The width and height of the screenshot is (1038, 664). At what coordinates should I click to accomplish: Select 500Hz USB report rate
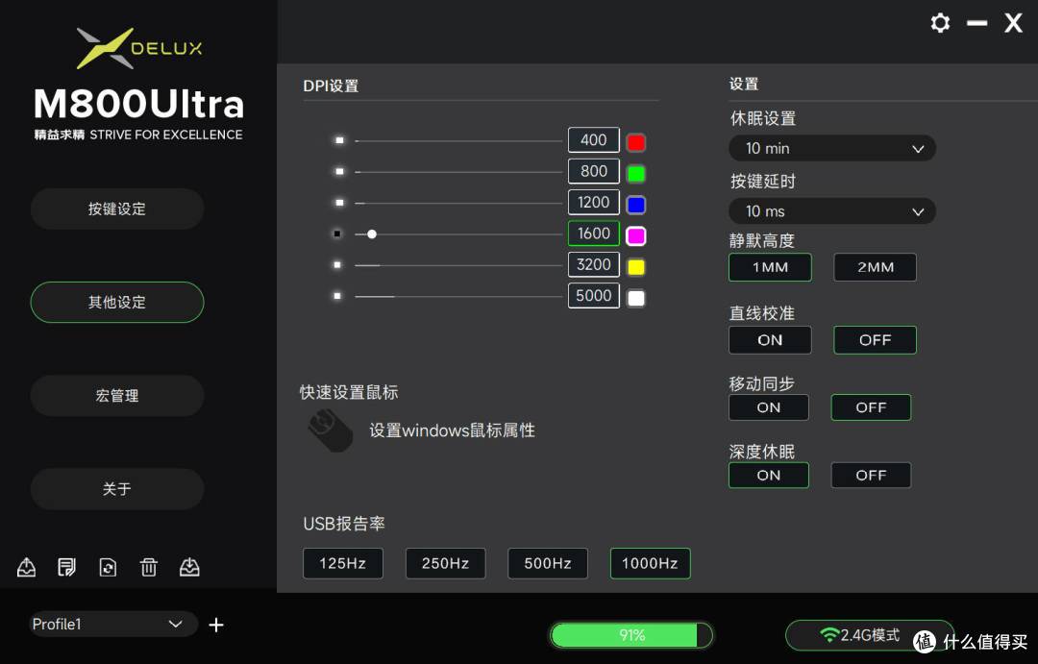(x=548, y=563)
